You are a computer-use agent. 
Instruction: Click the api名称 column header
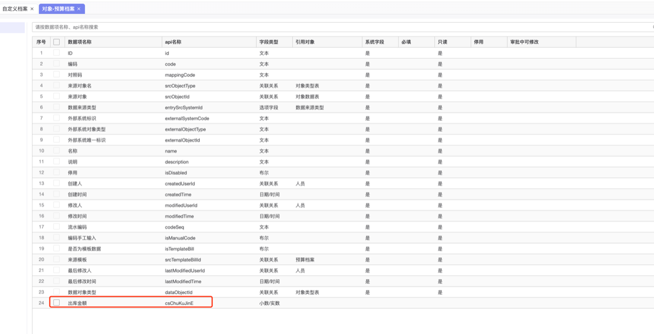pyautogui.click(x=173, y=42)
